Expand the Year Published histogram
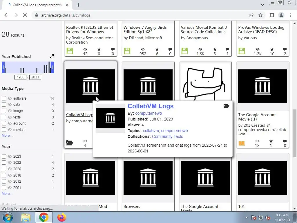The height and width of the screenshot is (223, 297). pos(52,56)
